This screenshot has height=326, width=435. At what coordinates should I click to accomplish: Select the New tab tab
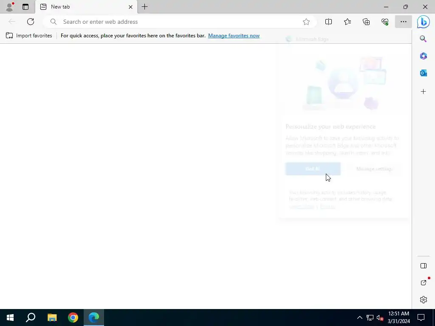coord(86,7)
